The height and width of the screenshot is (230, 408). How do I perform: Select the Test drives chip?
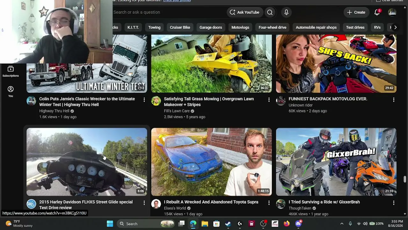click(x=355, y=27)
